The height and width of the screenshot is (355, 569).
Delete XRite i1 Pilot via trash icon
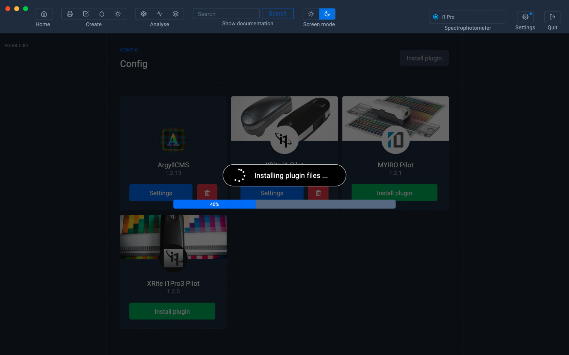318,193
